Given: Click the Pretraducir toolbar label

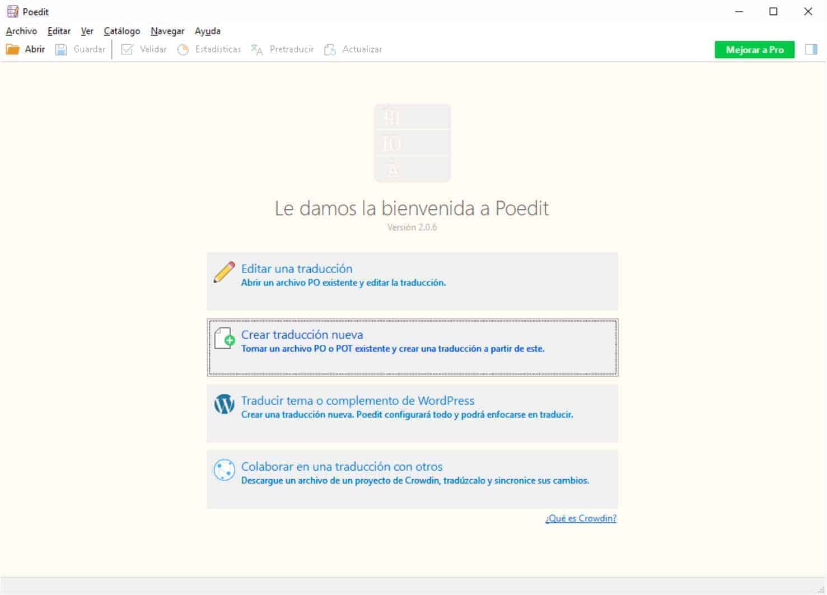Looking at the screenshot, I should 292,49.
